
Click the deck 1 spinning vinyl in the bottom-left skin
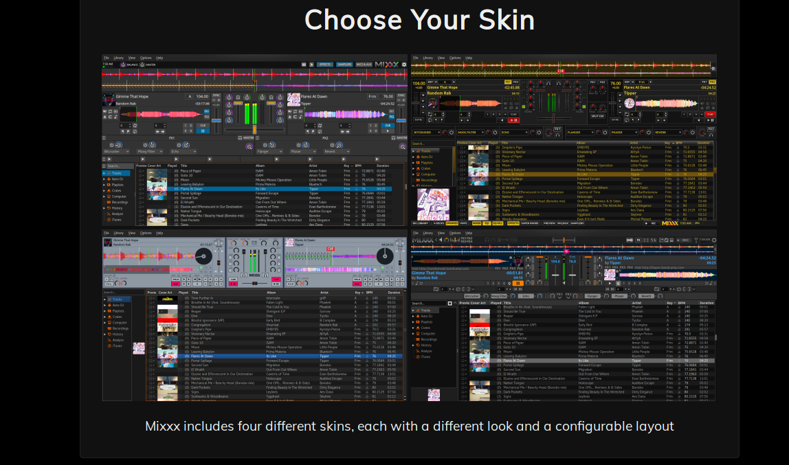point(203,256)
